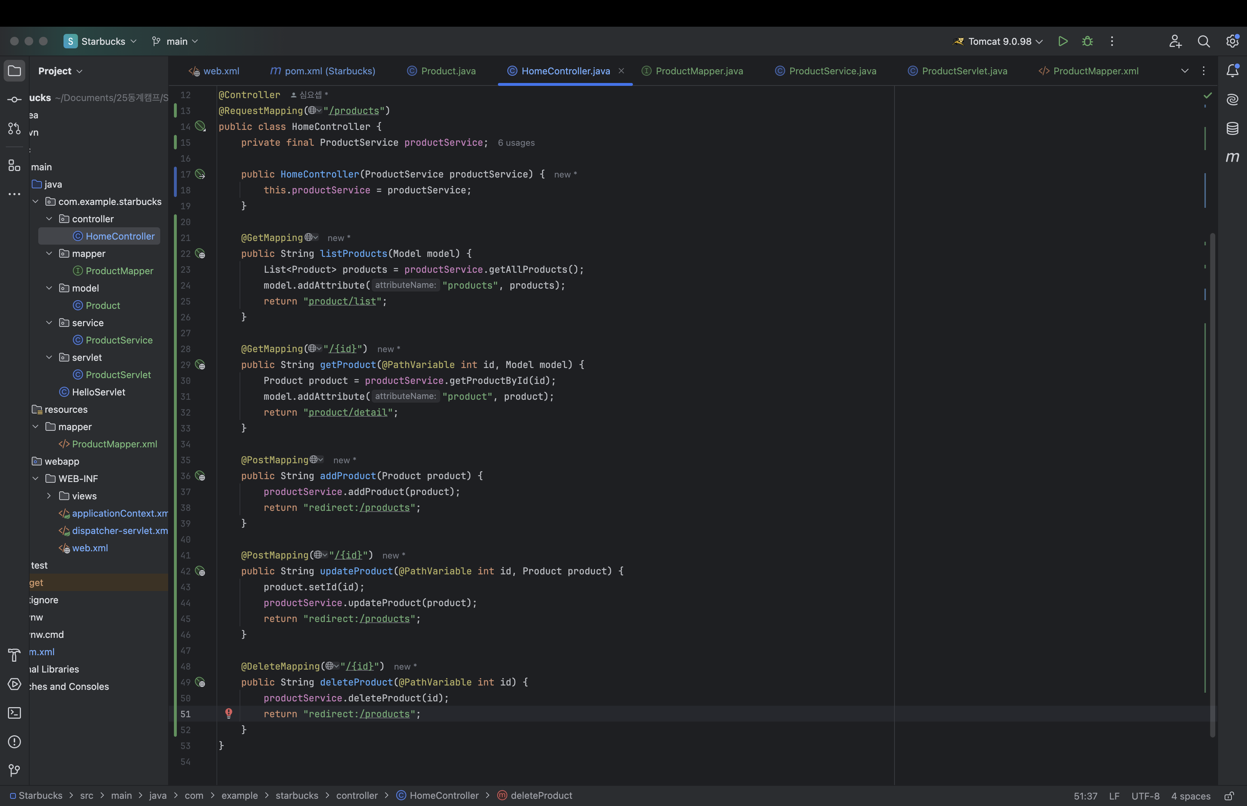Image resolution: width=1247 pixels, height=806 pixels.
Task: Open the Starbucks project dropdown
Action: click(100, 41)
